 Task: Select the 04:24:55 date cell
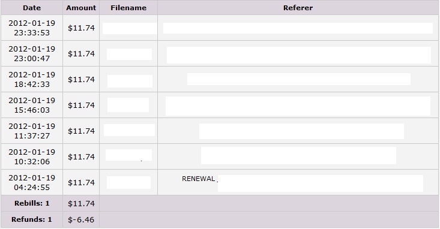32,182
